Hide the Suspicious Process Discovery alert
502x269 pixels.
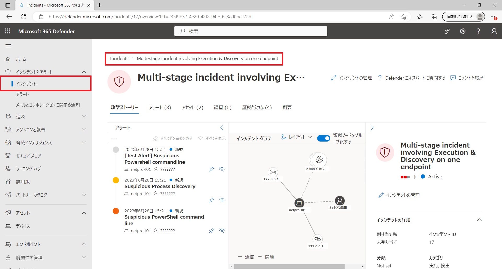222,200
